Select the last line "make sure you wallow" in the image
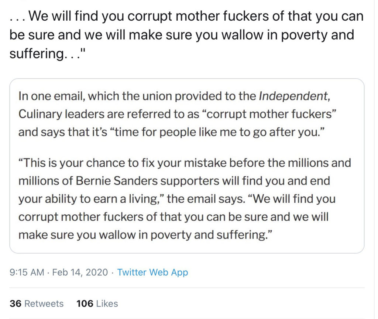 145,235
